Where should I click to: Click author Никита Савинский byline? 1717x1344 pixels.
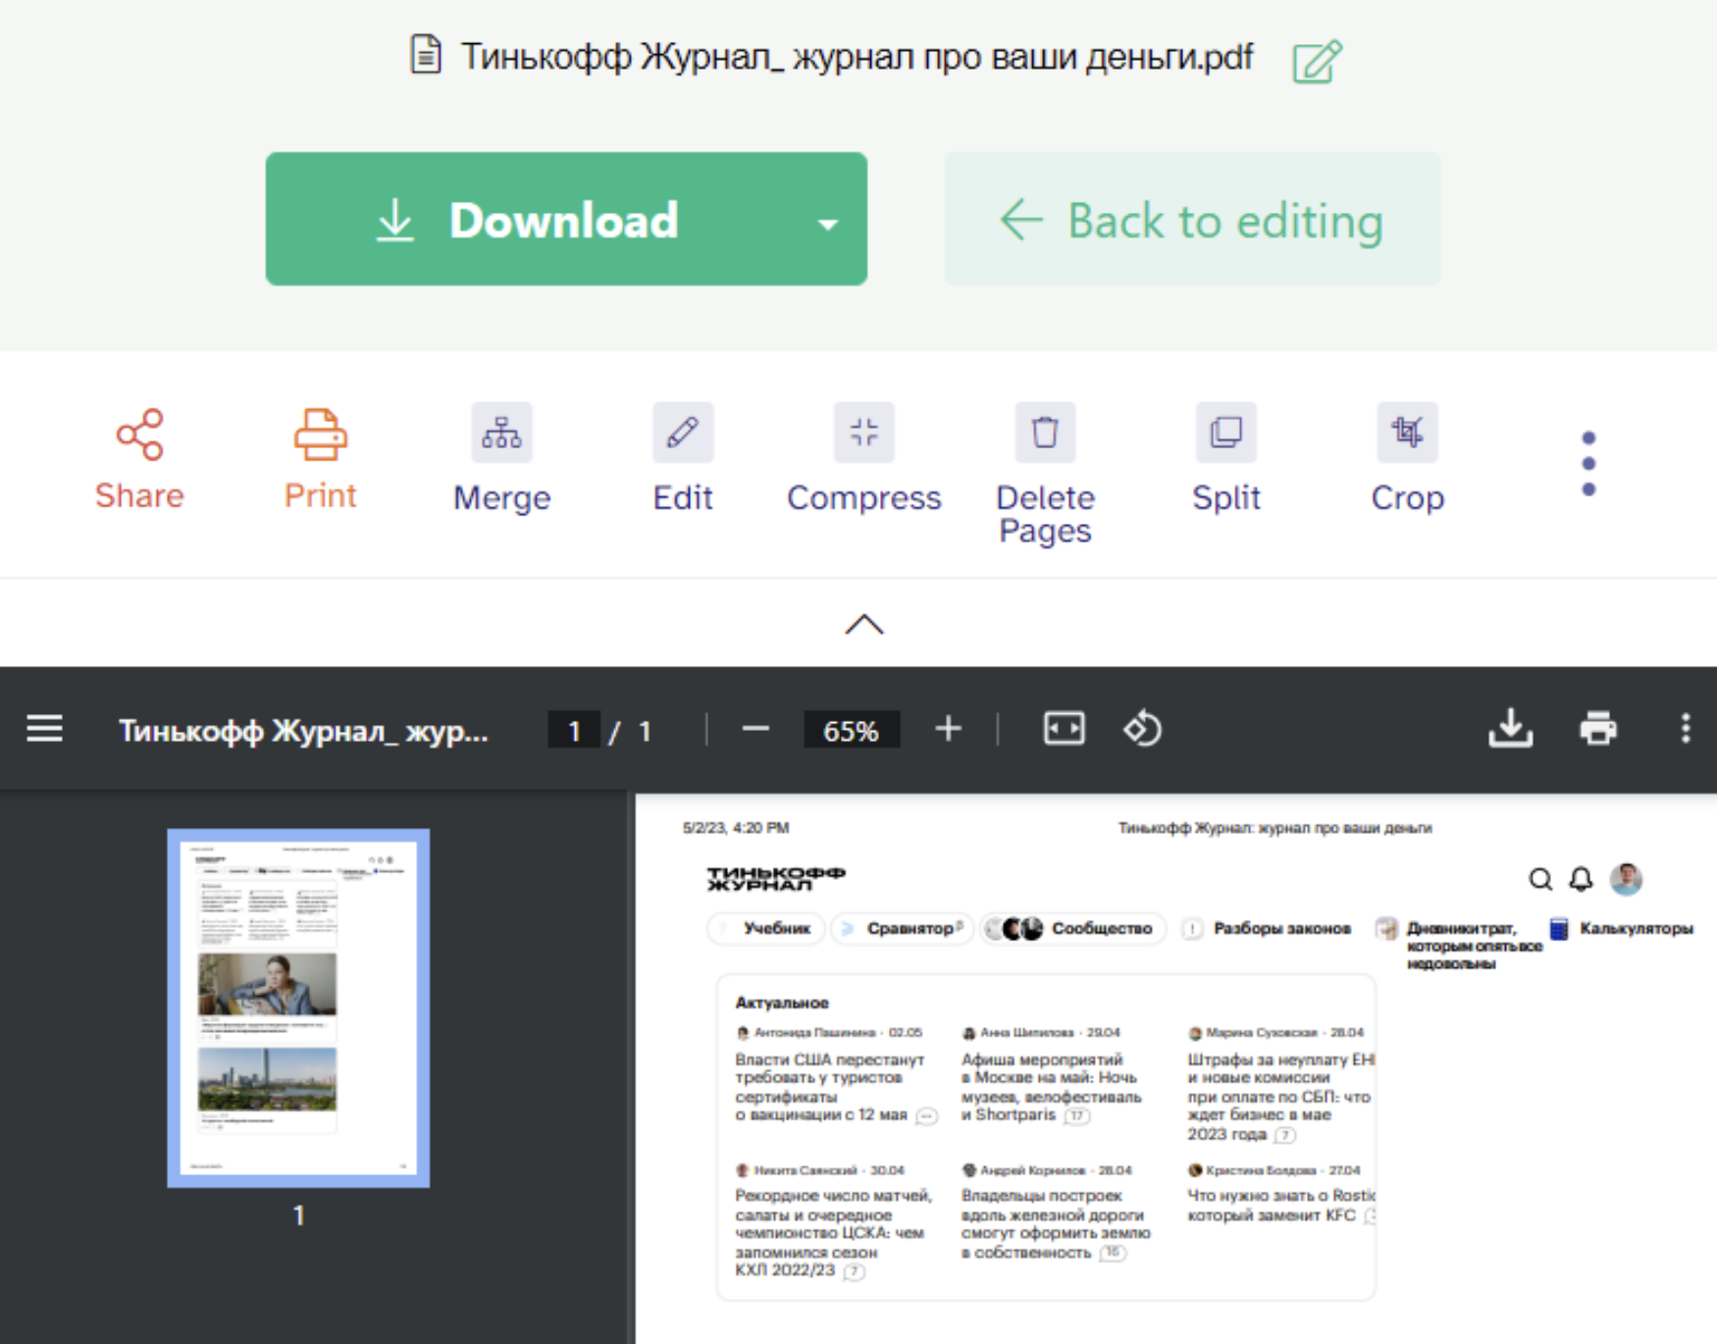[x=819, y=1170]
